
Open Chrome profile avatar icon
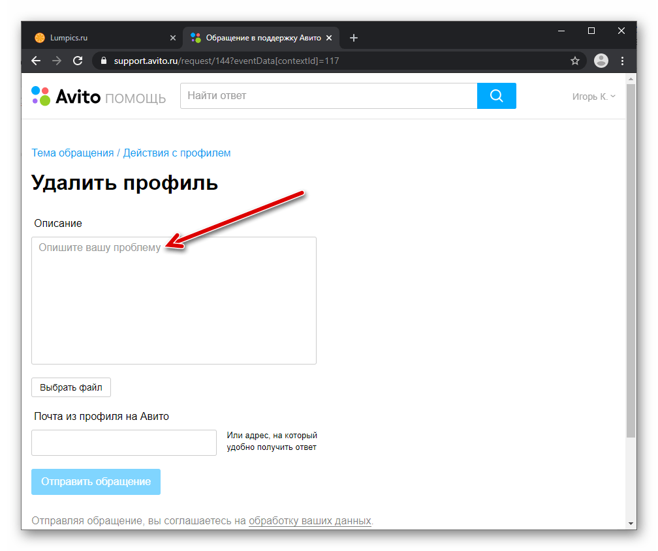[x=601, y=61]
